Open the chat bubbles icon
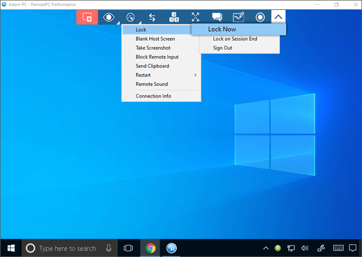Viewport: 362px width, 257px height. click(x=217, y=17)
